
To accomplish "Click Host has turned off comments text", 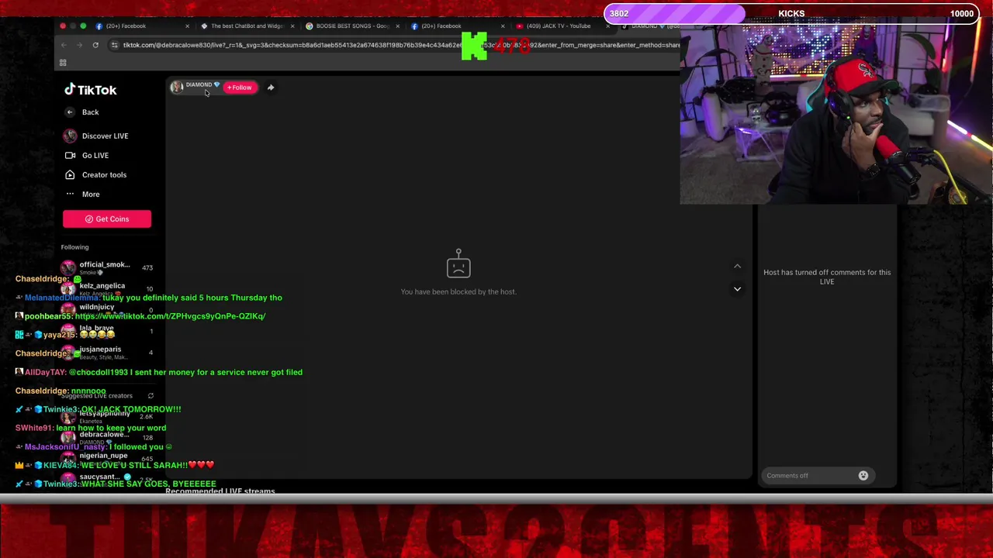I will coord(827,277).
